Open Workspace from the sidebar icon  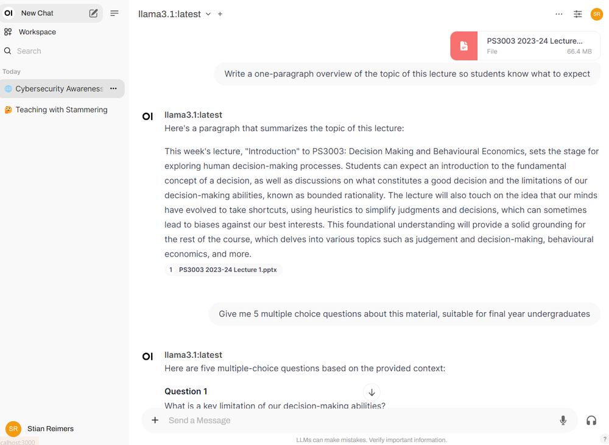(x=9, y=32)
